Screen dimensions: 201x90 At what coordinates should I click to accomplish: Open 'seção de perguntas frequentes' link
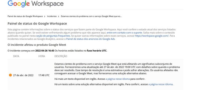pos(53,36)
